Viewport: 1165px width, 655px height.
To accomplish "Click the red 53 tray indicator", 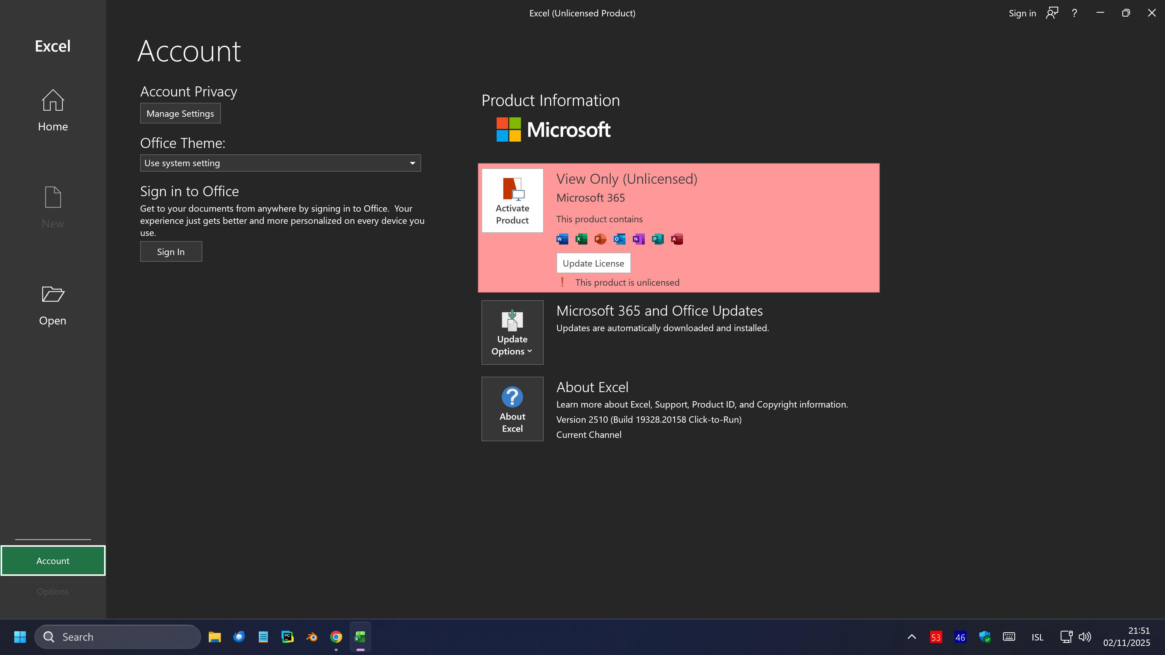I will pyautogui.click(x=936, y=637).
